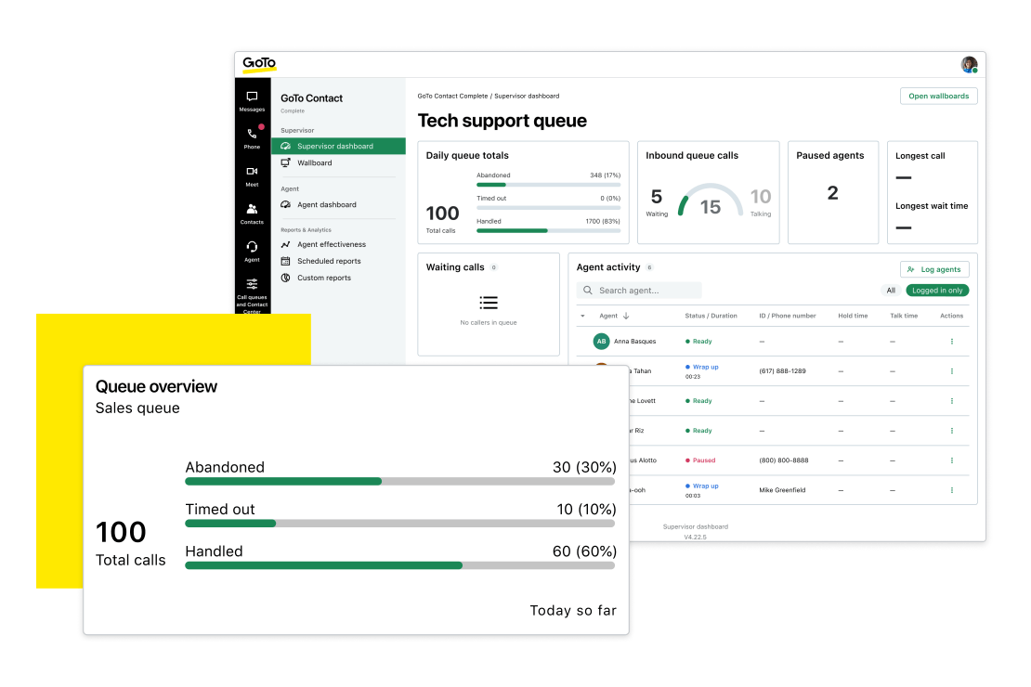
Task: Select the Agent headset icon
Action: click(253, 244)
